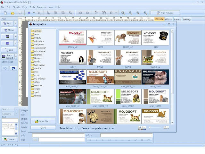Click the templates list scroll down arrow

pyautogui.click(x=172, y=123)
